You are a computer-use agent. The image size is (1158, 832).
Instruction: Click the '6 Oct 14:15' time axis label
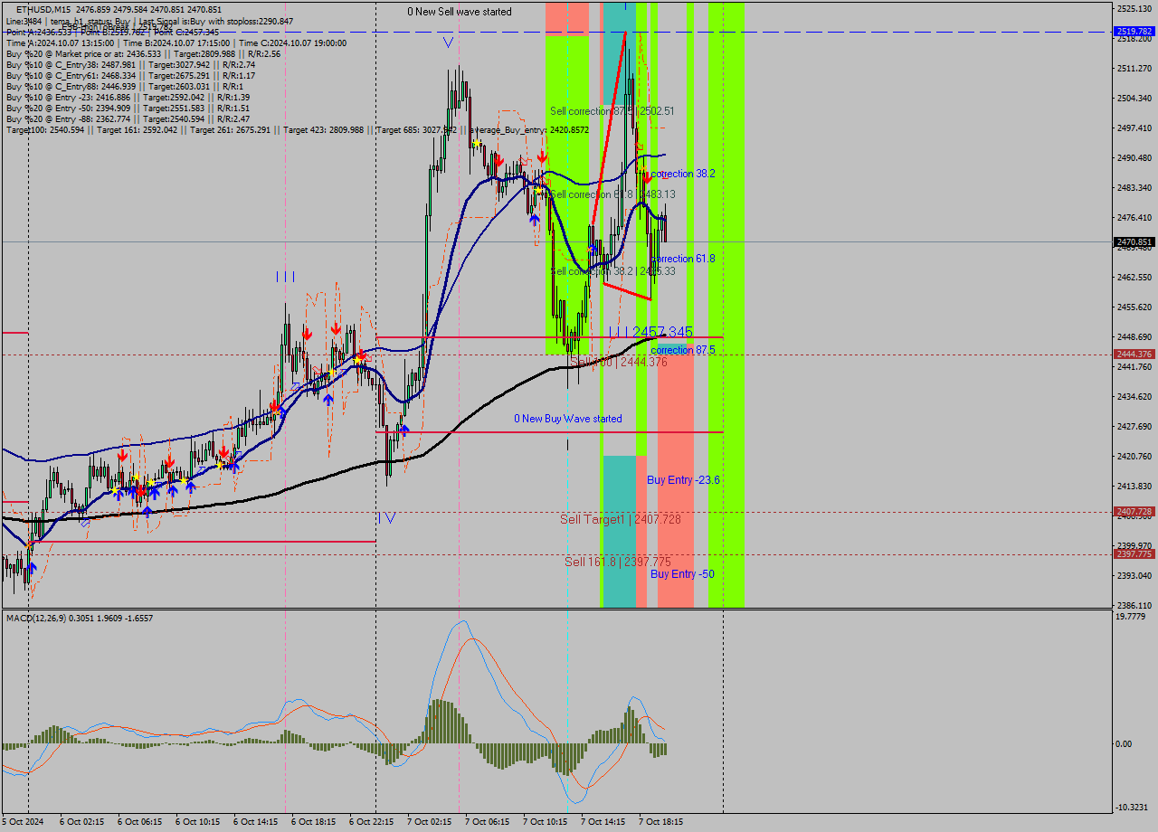tap(256, 822)
